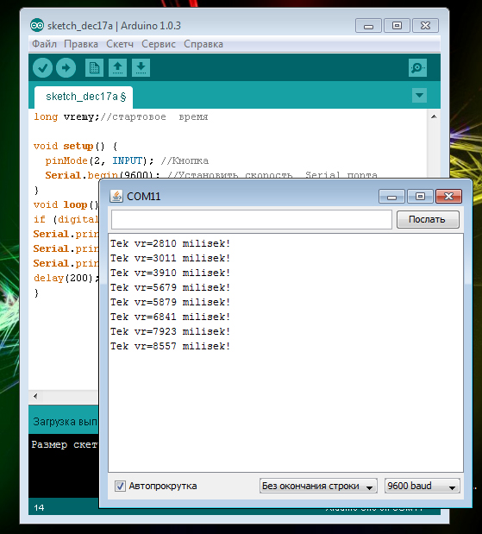Click the 'Размер скет' console output line
The width and height of the screenshot is (482, 534).
click(65, 444)
